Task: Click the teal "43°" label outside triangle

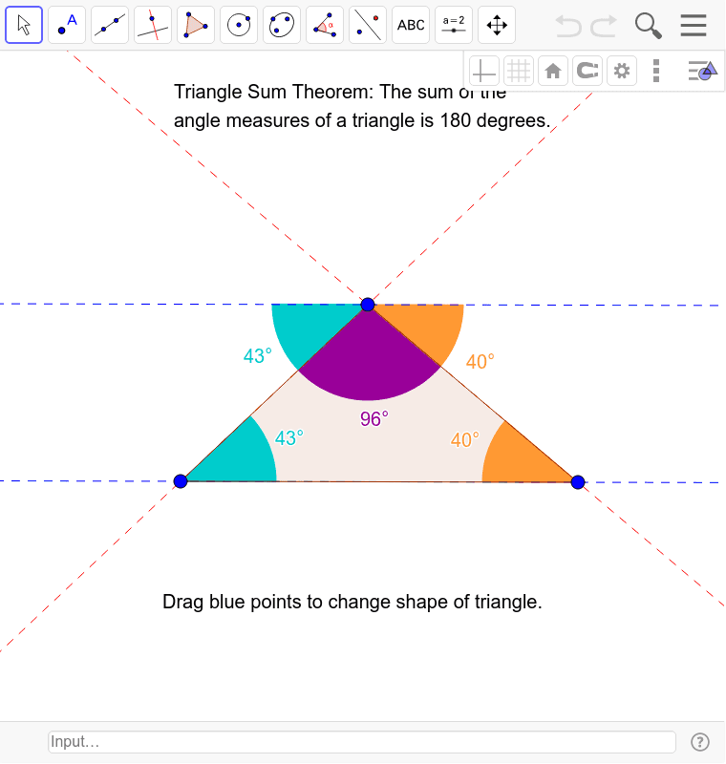Action: pos(257,355)
